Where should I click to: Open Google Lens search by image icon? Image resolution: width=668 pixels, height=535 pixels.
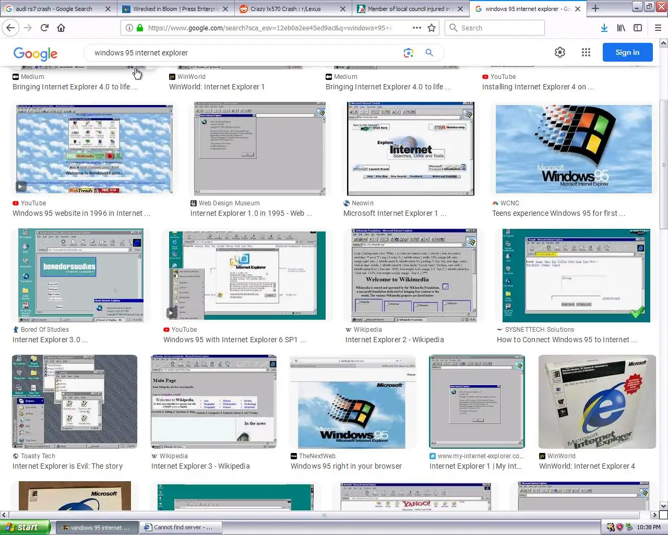408,53
